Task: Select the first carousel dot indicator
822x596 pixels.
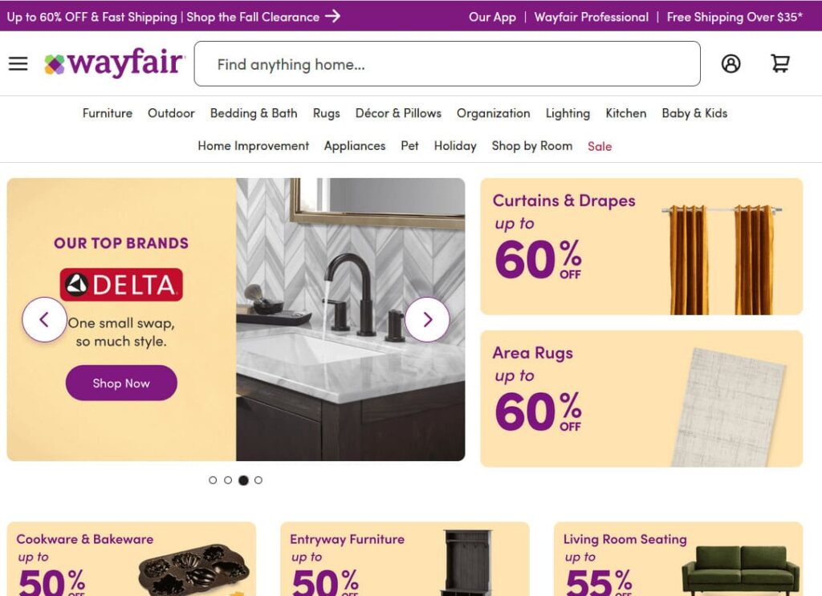Action: (x=212, y=480)
